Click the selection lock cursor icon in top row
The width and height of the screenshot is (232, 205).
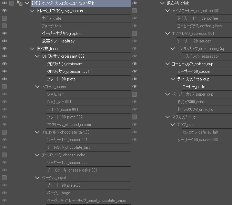[20, 3]
